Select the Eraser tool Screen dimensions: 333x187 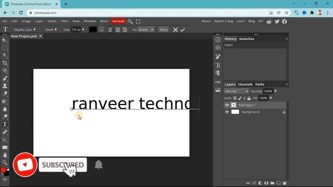point(5,94)
